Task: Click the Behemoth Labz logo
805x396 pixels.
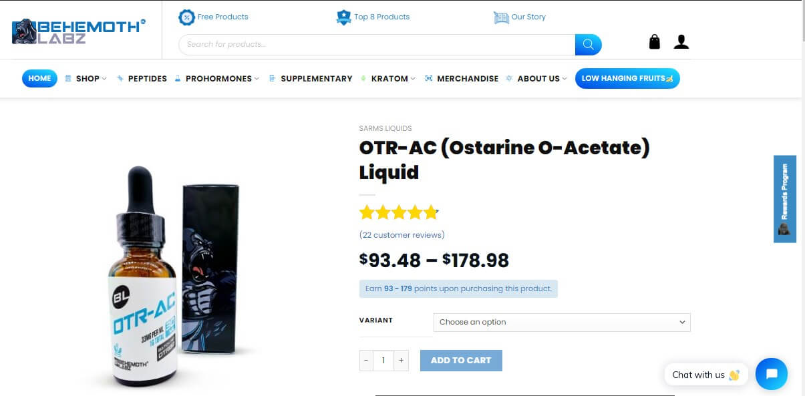Action: 79,31
